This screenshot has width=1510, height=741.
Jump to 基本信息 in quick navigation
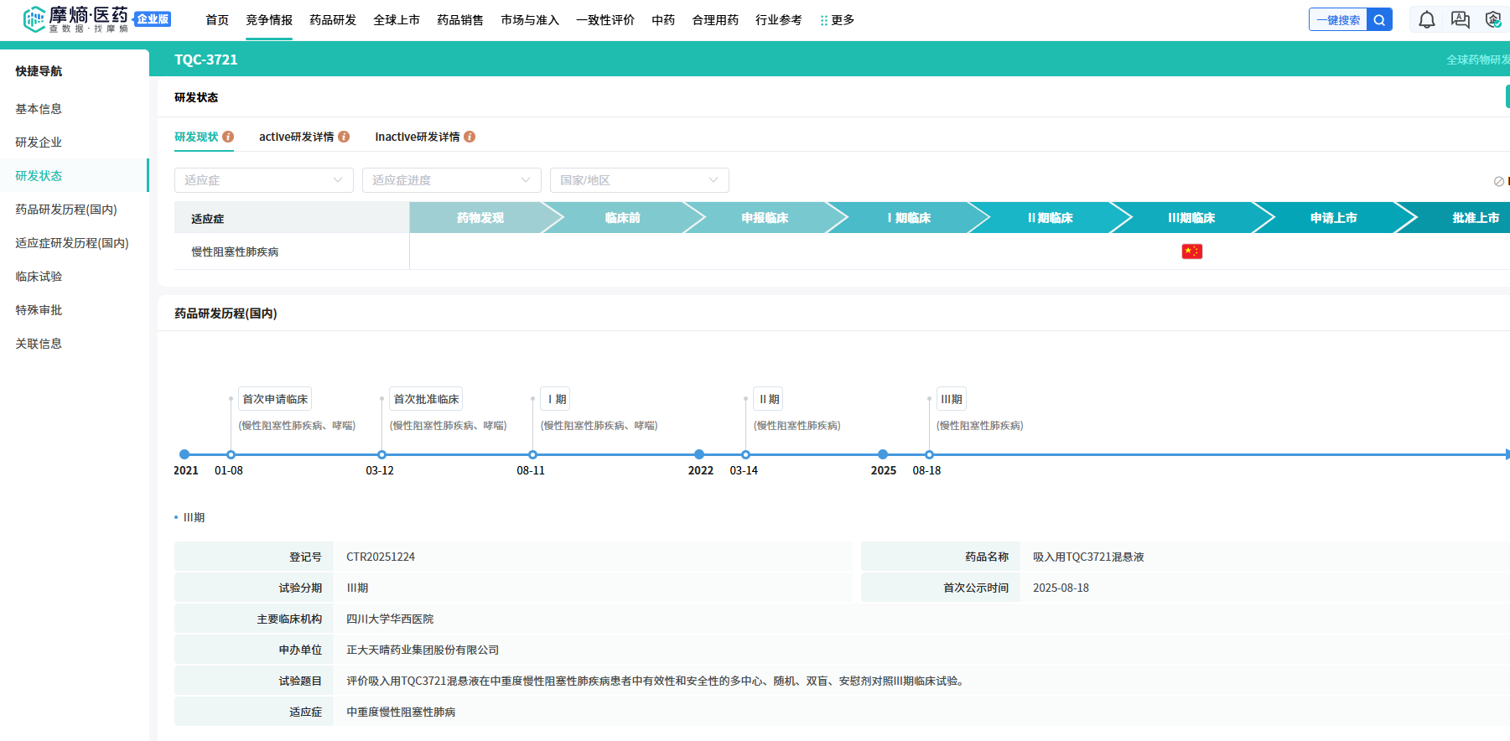click(39, 109)
